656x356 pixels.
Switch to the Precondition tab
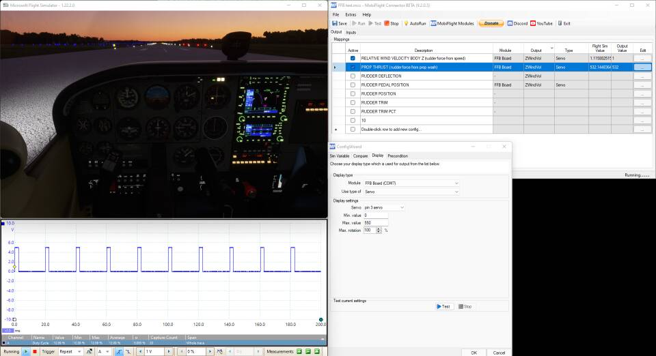point(398,156)
